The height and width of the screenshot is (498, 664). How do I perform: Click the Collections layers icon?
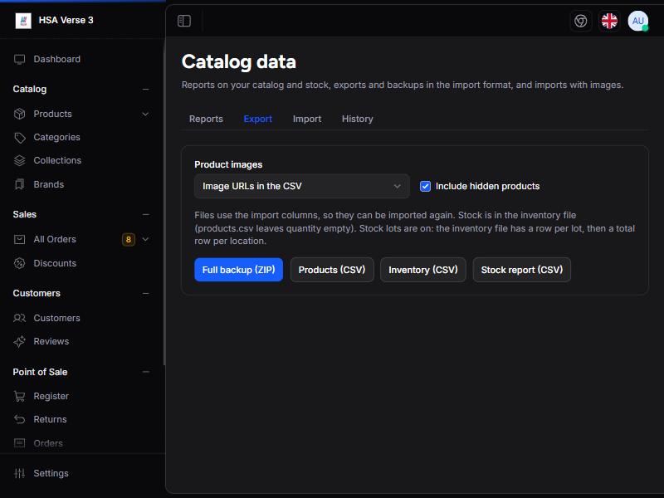[19, 160]
